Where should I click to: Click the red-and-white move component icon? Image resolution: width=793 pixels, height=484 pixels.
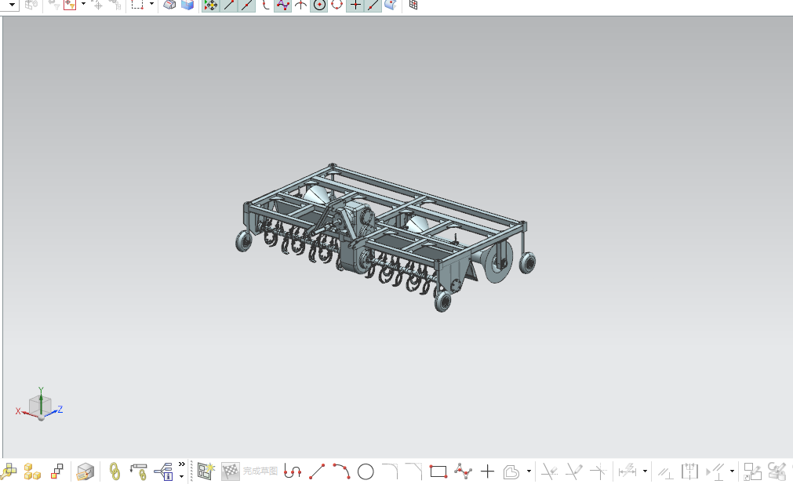point(57,472)
